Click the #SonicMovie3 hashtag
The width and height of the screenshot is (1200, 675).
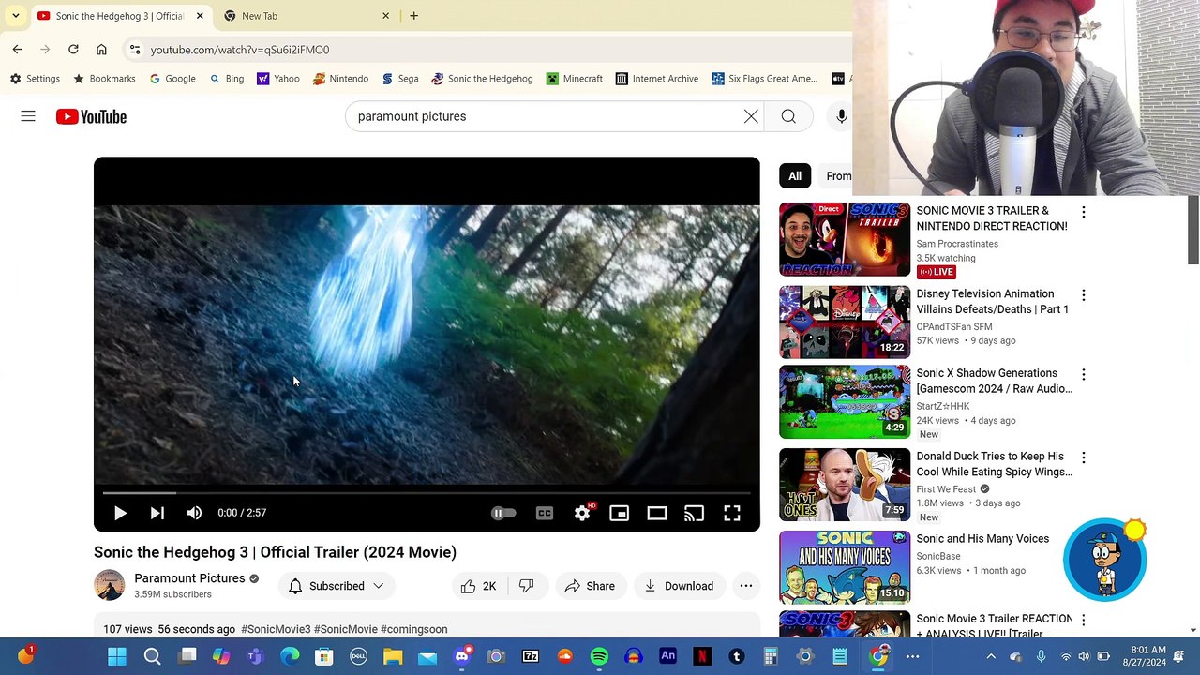click(276, 629)
